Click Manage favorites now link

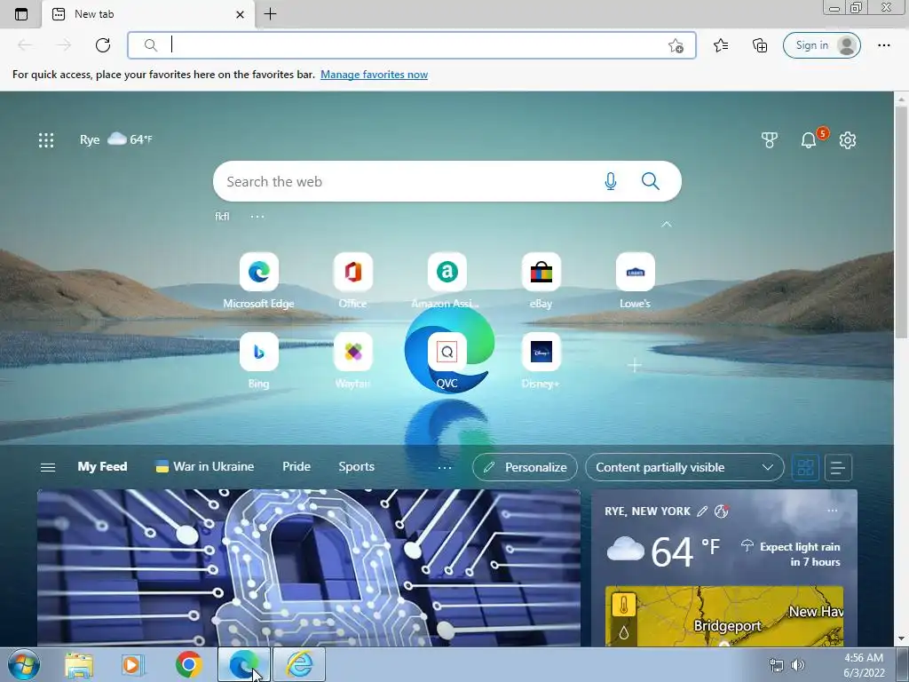374,75
